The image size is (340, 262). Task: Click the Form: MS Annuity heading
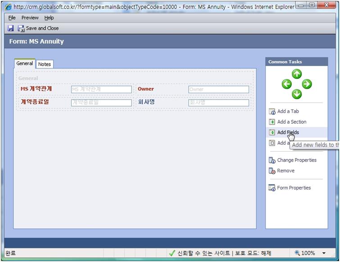pos(36,41)
